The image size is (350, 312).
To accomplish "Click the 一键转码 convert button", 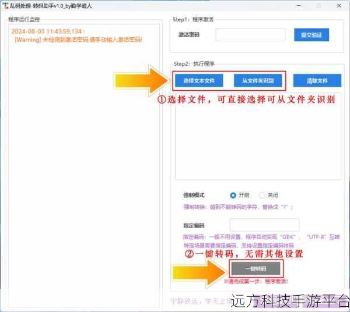I will (x=256, y=268).
